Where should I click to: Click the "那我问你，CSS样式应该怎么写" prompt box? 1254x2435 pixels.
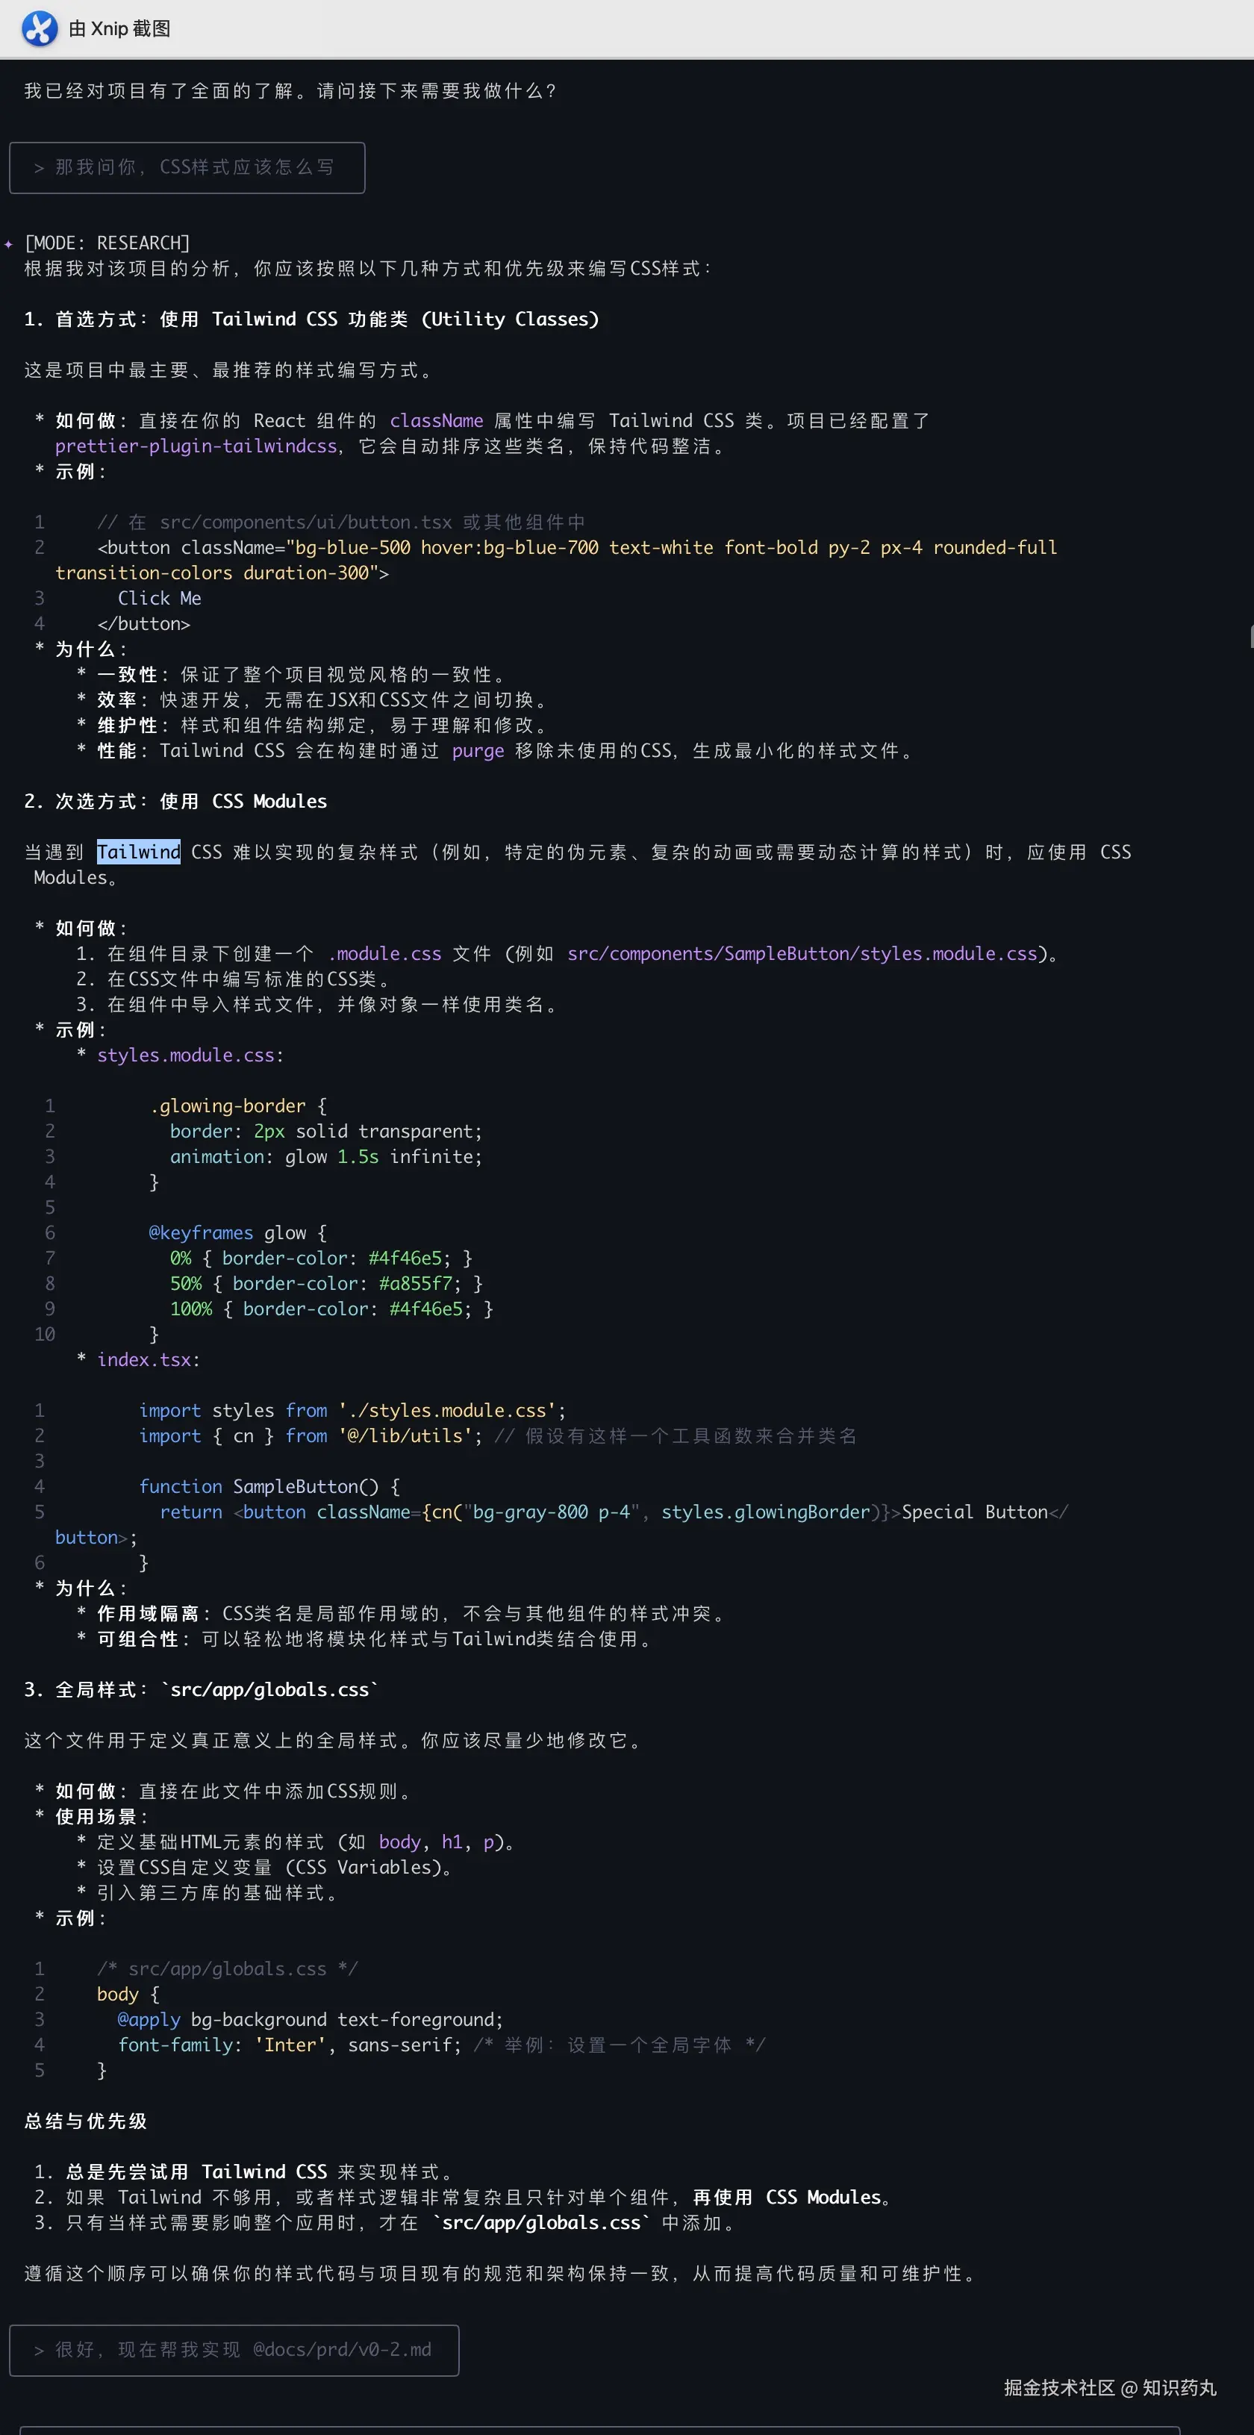(187, 167)
